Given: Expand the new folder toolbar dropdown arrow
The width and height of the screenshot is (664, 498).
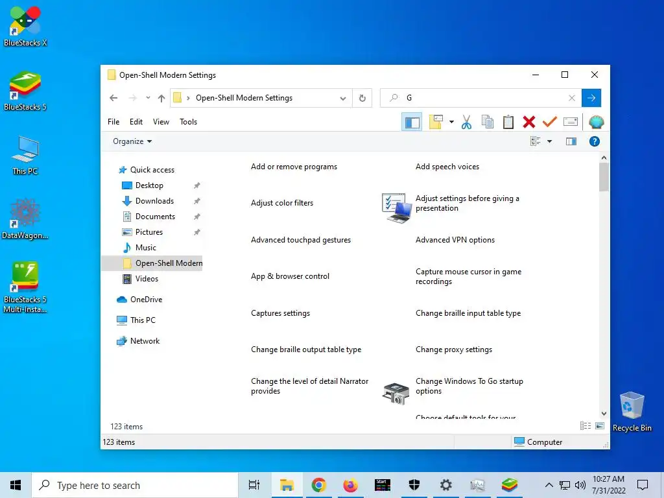Looking at the screenshot, I should coord(451,122).
